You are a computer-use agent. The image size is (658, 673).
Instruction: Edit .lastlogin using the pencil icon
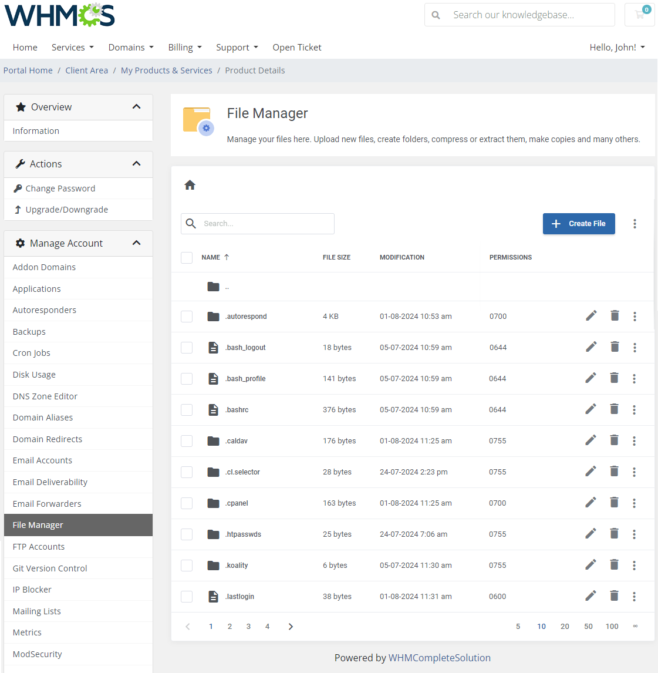(590, 596)
